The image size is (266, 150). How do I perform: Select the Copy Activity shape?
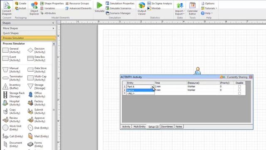point(12,111)
